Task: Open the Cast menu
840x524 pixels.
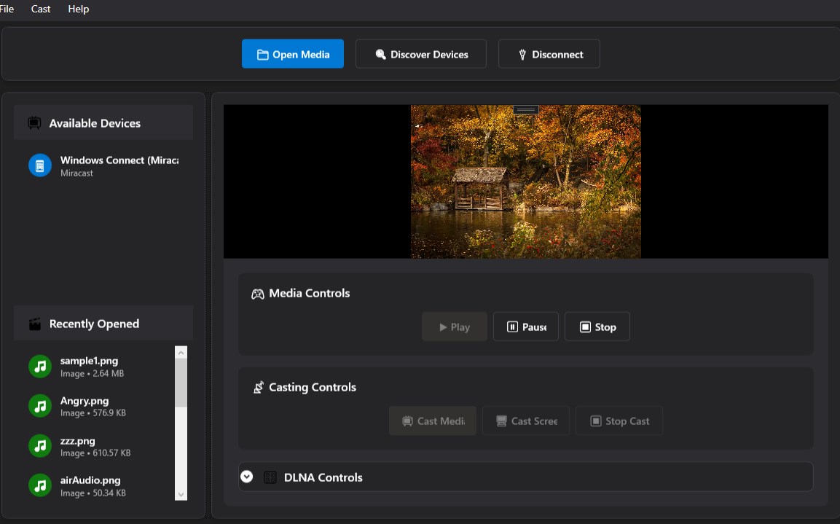Action: pos(40,9)
